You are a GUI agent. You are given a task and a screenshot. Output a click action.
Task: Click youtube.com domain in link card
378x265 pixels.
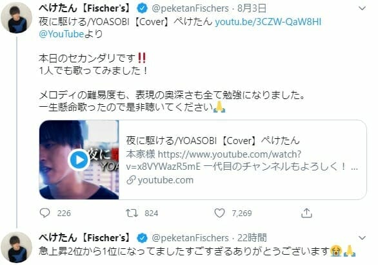(x=166, y=180)
